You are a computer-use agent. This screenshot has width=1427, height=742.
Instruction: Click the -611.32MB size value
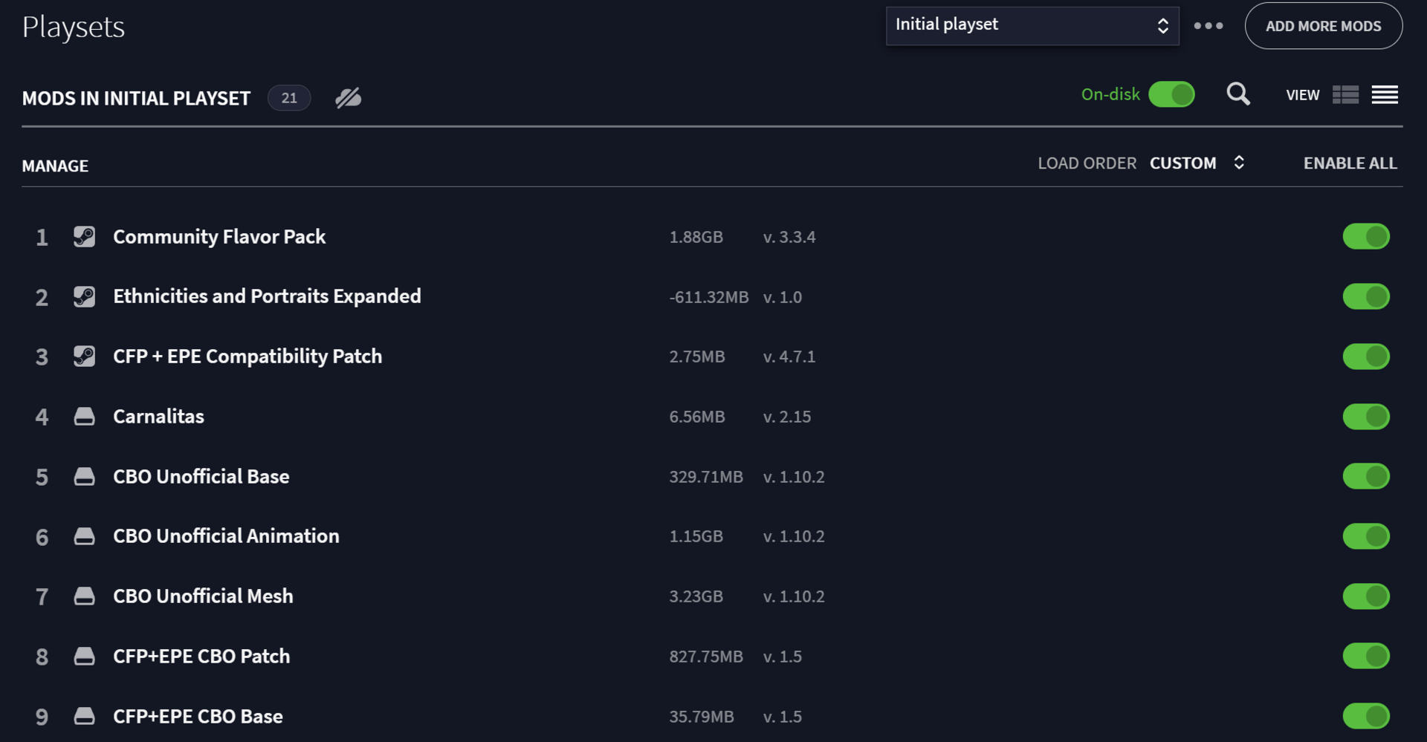[x=709, y=298]
